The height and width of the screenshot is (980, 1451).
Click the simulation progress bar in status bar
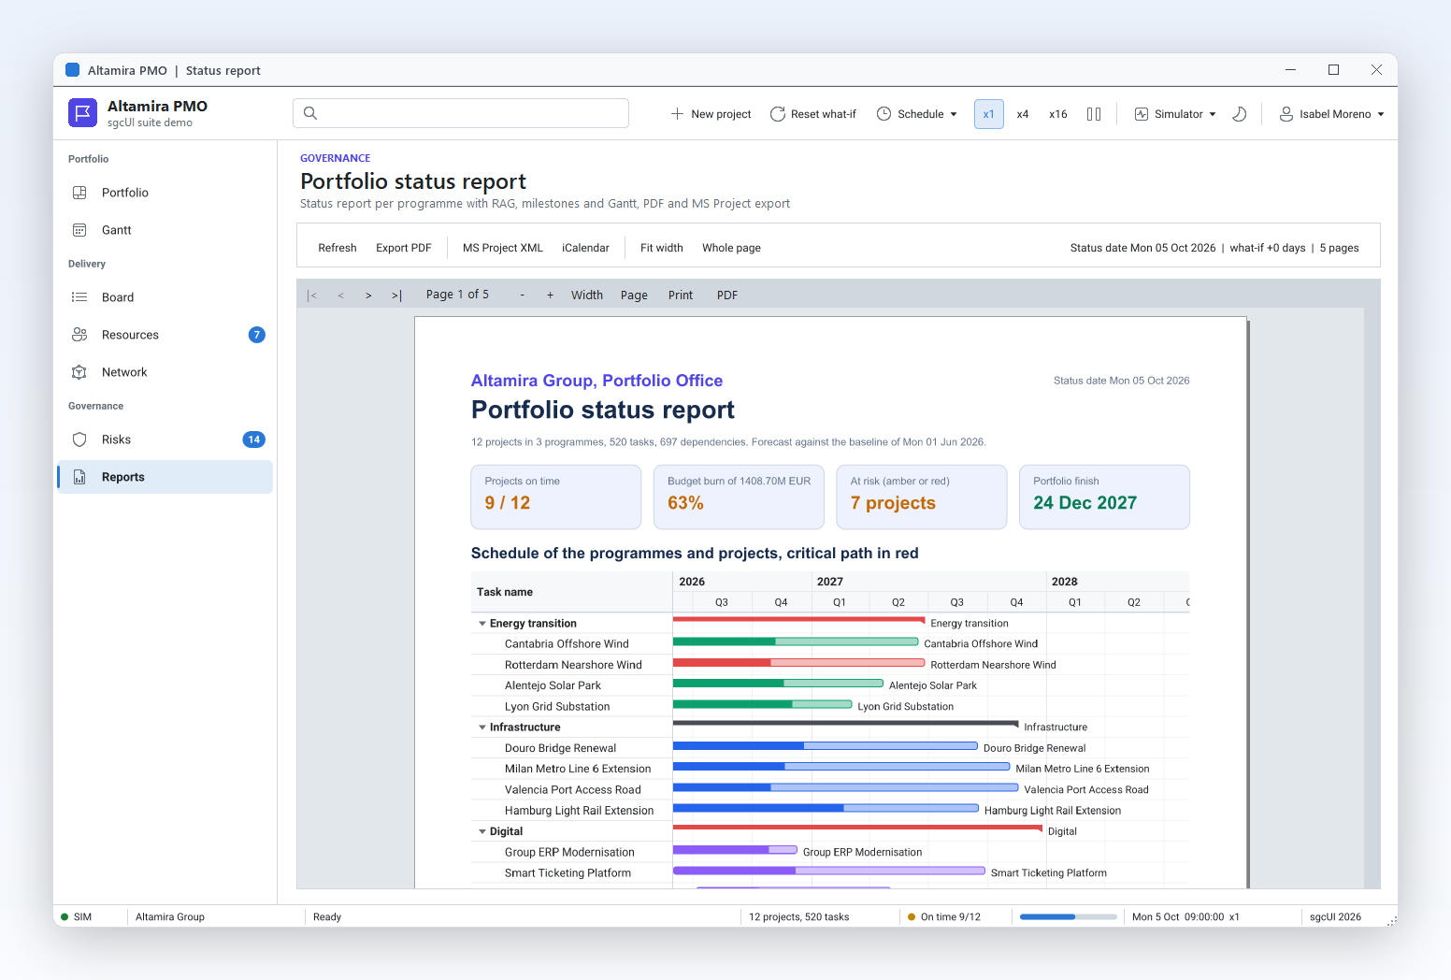(1068, 917)
